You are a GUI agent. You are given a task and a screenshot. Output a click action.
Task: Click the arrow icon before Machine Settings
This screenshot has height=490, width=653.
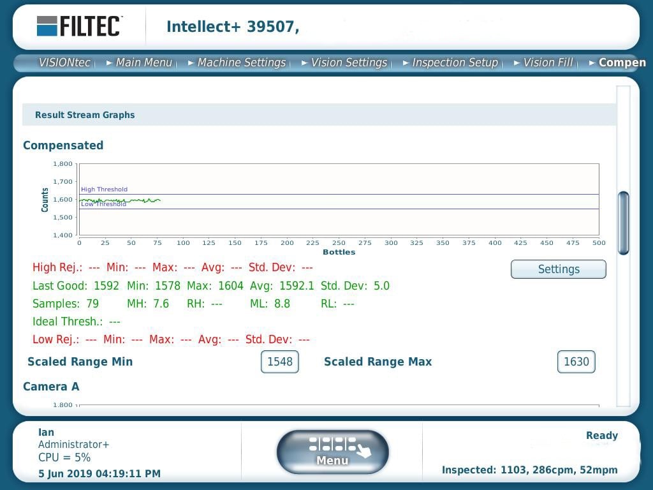(x=191, y=63)
